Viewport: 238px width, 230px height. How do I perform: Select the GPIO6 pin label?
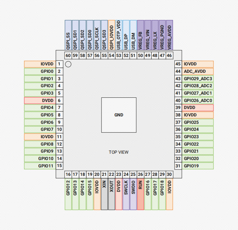point(40,122)
